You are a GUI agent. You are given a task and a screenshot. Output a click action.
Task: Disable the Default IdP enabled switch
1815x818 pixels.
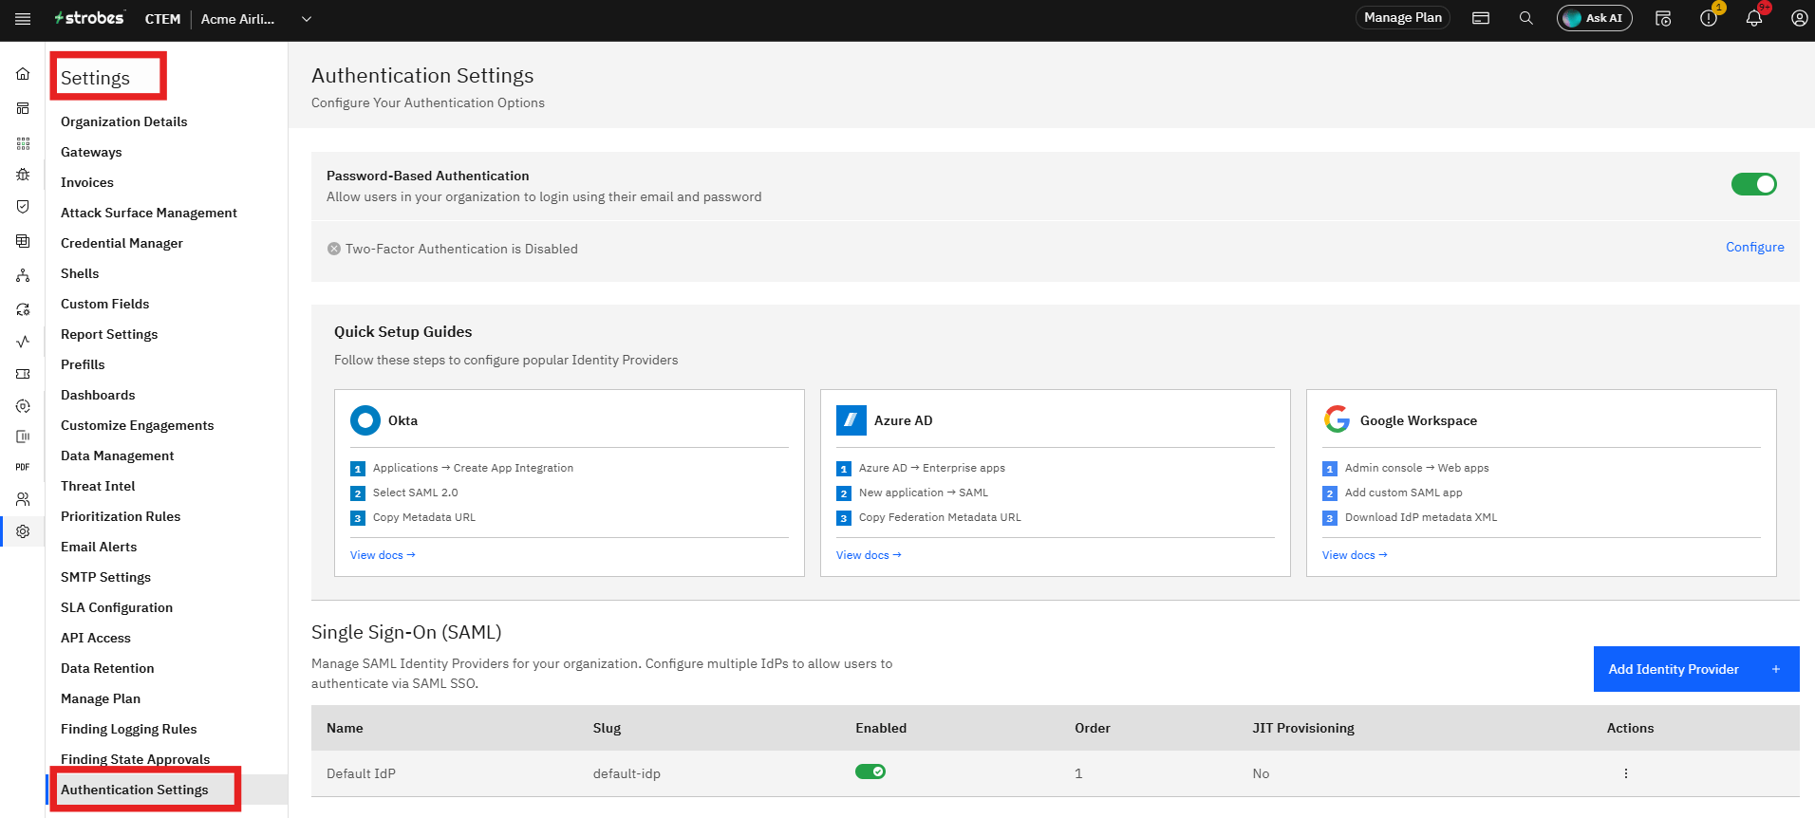click(870, 772)
